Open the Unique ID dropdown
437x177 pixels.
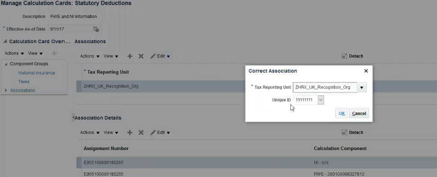[320, 100]
